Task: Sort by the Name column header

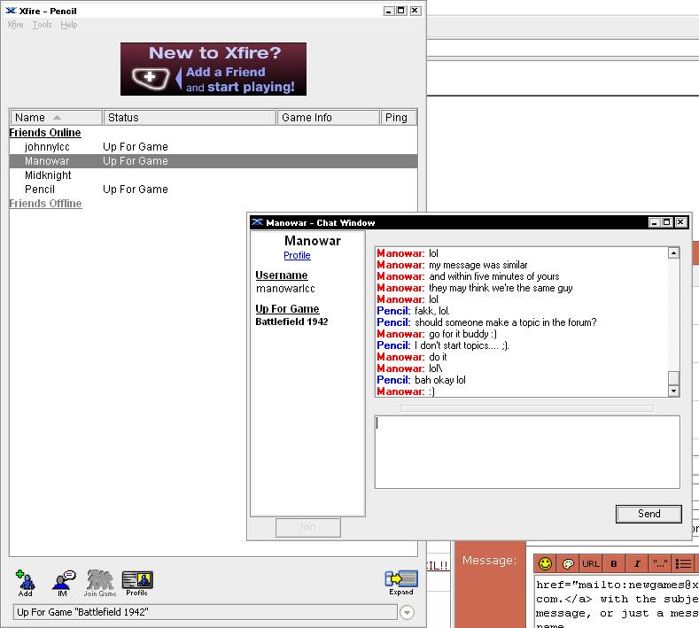Action: point(56,117)
